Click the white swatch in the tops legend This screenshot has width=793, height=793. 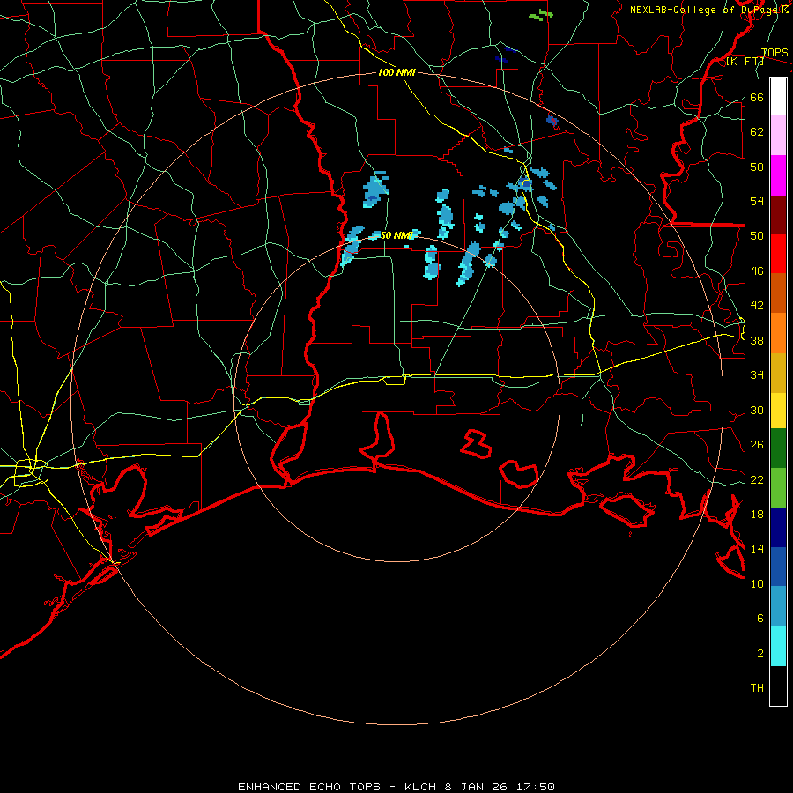778,97
